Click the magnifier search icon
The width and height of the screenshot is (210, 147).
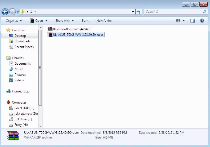tap(204, 12)
